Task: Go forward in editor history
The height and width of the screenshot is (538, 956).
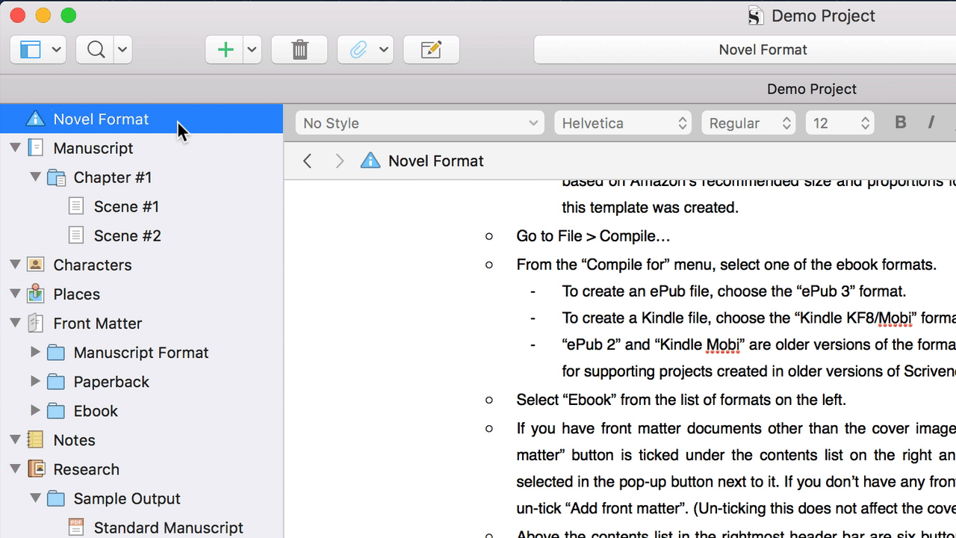Action: tap(340, 161)
